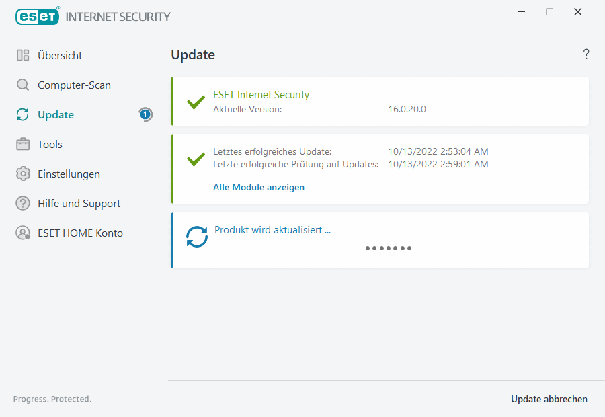605x417 pixels.
Task: Click the Produkt wird aktualisiert progress dots
Action: (389, 248)
